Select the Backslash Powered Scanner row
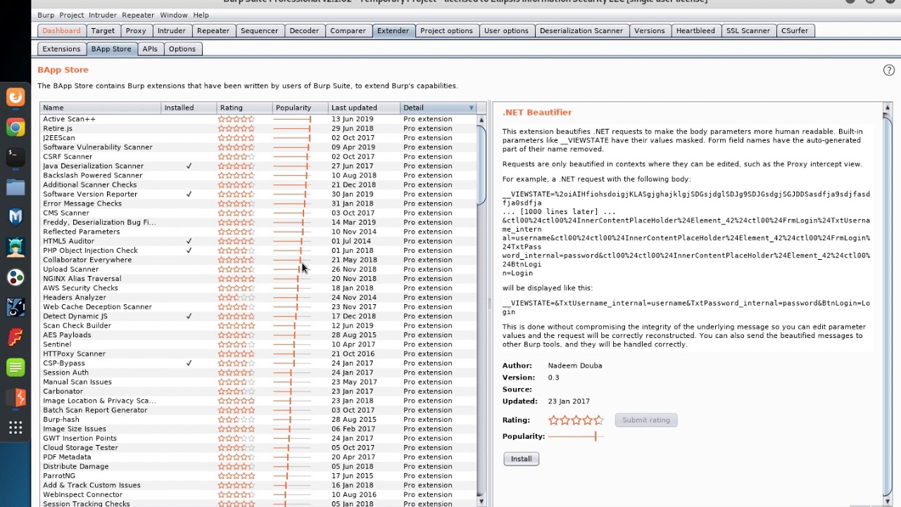 click(x=258, y=175)
